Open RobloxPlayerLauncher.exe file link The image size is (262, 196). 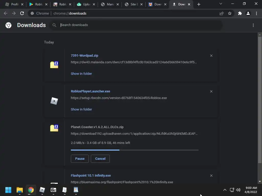pyautogui.click(x=90, y=91)
